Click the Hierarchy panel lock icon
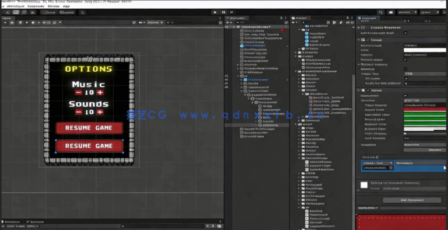 click(x=281, y=18)
